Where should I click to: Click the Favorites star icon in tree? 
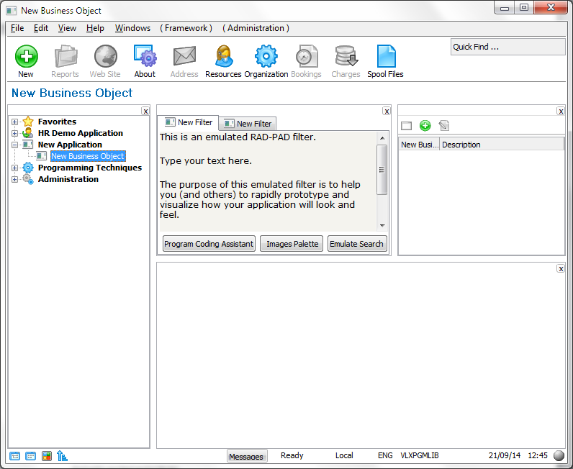[28, 122]
